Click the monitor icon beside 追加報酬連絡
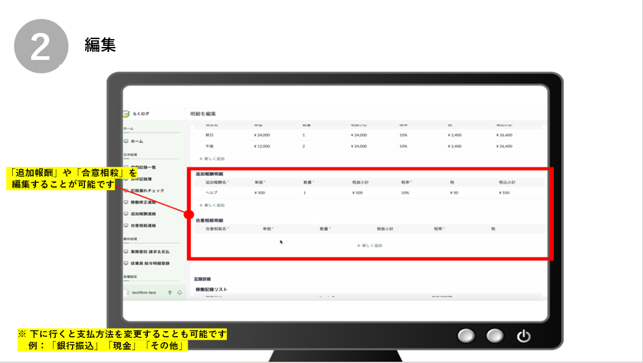 [126, 214]
